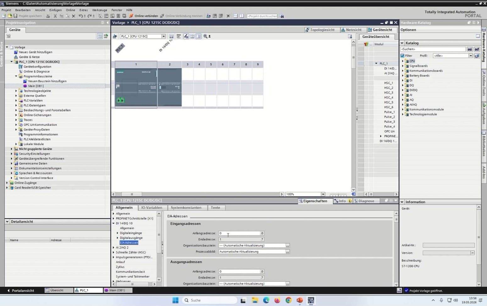Click the search up icon beside catalog Suchen field
The width and height of the screenshot is (487, 306).
[477, 49]
